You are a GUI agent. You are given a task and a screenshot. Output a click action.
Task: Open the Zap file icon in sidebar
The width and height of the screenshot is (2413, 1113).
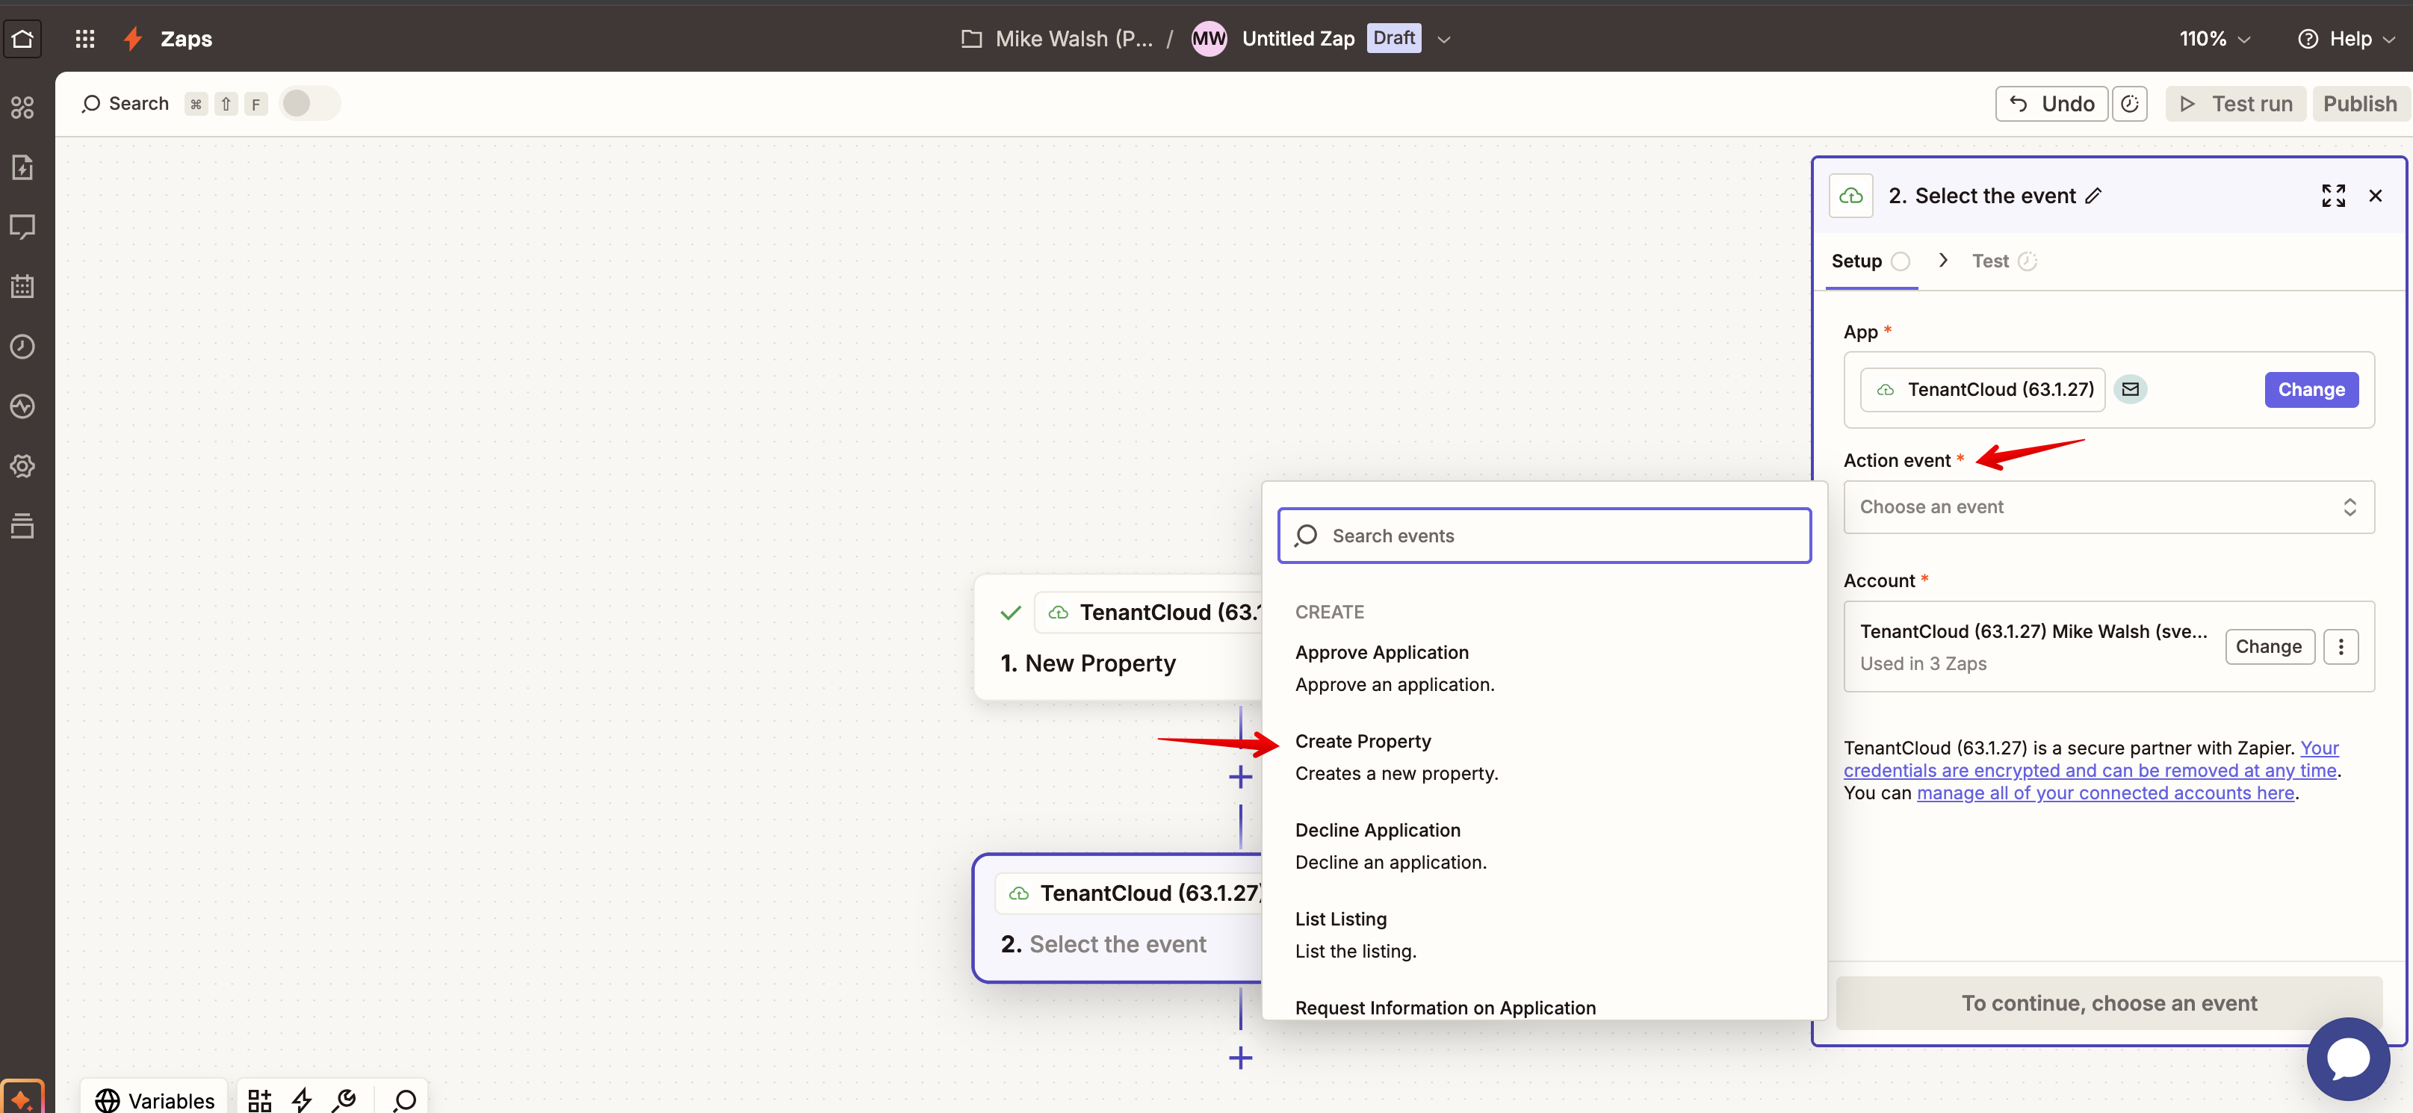tap(22, 167)
